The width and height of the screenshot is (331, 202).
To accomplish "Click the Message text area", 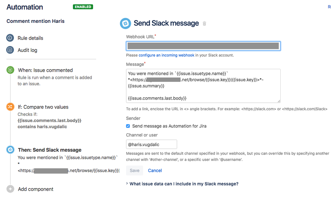I will point(203,86).
